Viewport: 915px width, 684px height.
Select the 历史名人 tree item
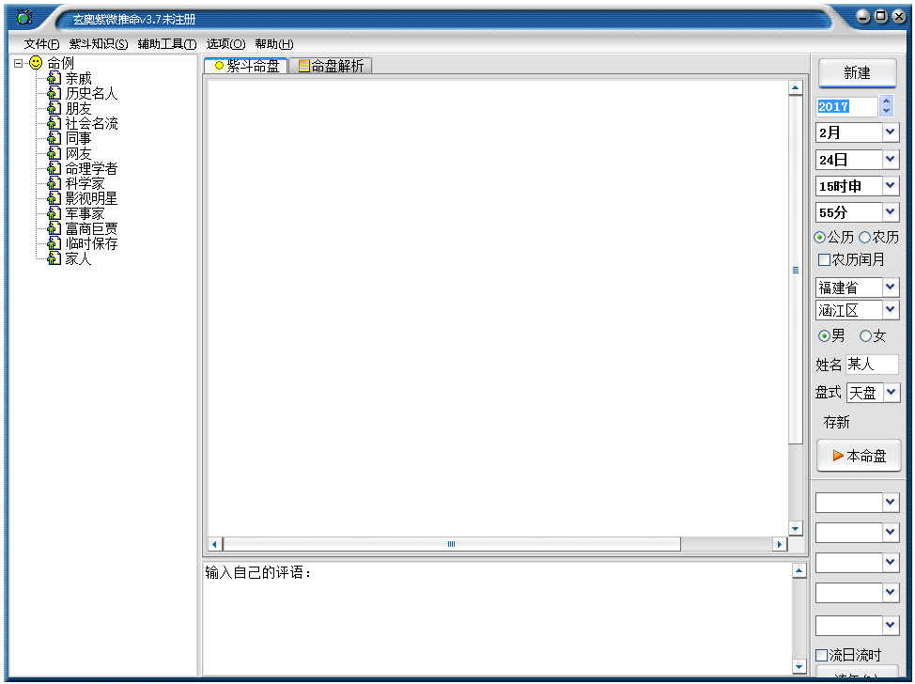tap(92, 93)
